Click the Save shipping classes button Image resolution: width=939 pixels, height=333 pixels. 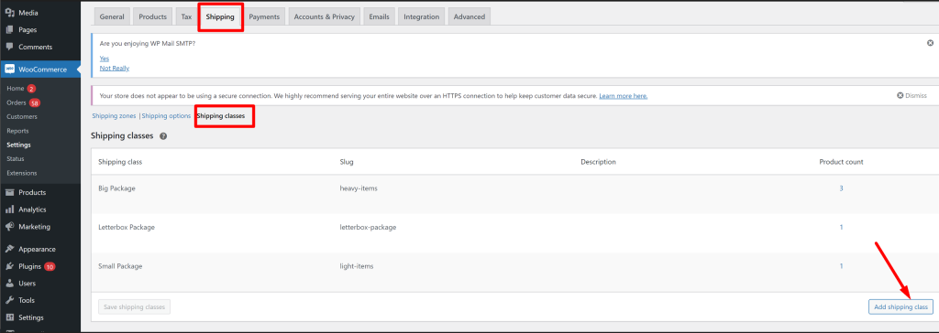[x=135, y=306]
